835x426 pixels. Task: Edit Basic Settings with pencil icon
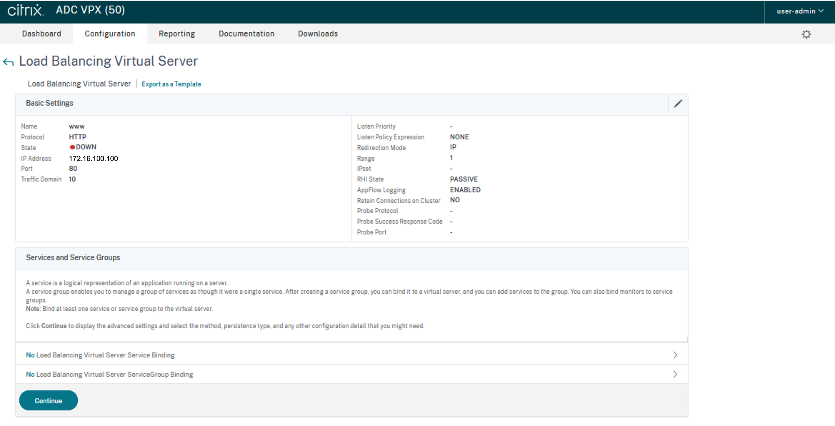coord(678,103)
